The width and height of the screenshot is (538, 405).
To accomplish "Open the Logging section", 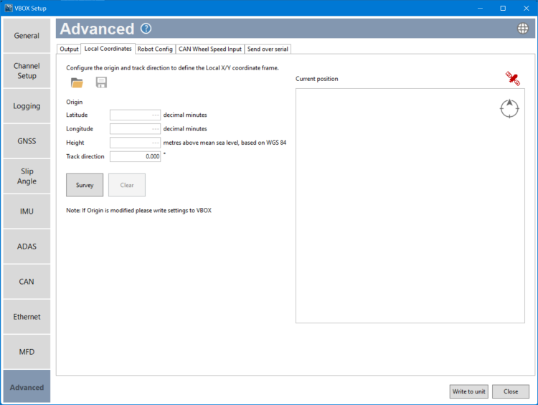I will (27, 106).
